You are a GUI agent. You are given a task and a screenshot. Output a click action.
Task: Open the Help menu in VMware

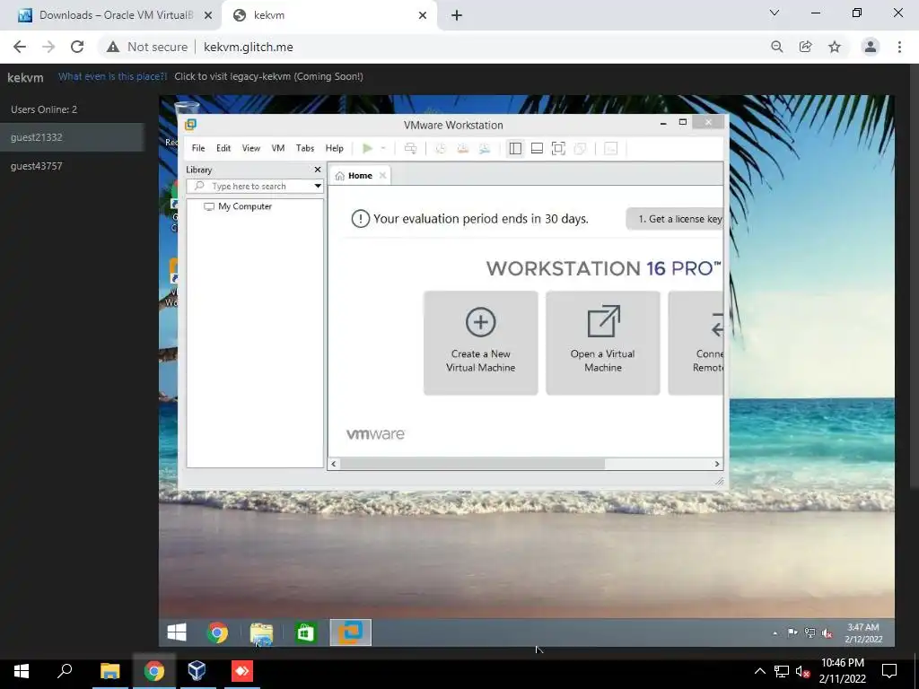334,148
